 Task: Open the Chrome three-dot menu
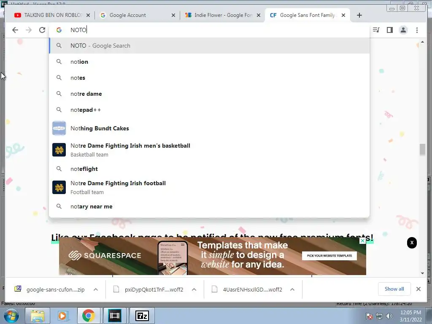point(417,30)
